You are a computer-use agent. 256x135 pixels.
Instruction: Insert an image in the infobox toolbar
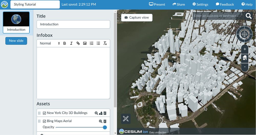(x=85, y=43)
